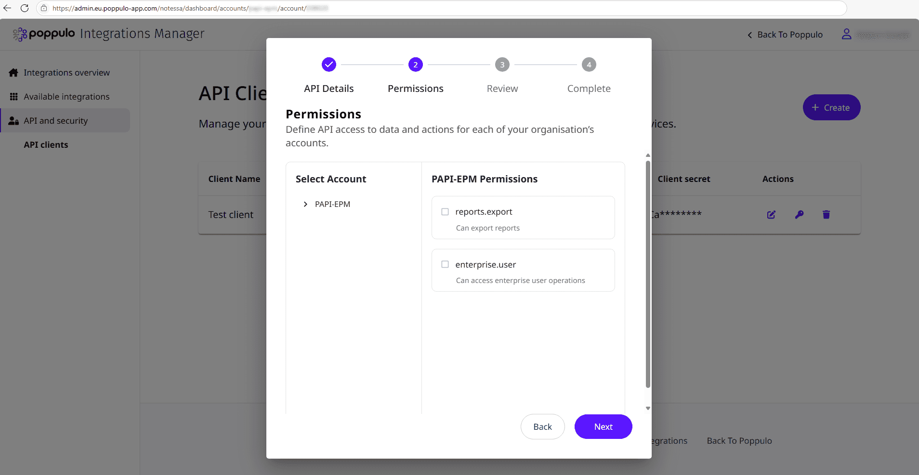Image resolution: width=919 pixels, height=475 pixels.
Task: Select the PAPI-EPM account tree item
Action: click(x=332, y=204)
